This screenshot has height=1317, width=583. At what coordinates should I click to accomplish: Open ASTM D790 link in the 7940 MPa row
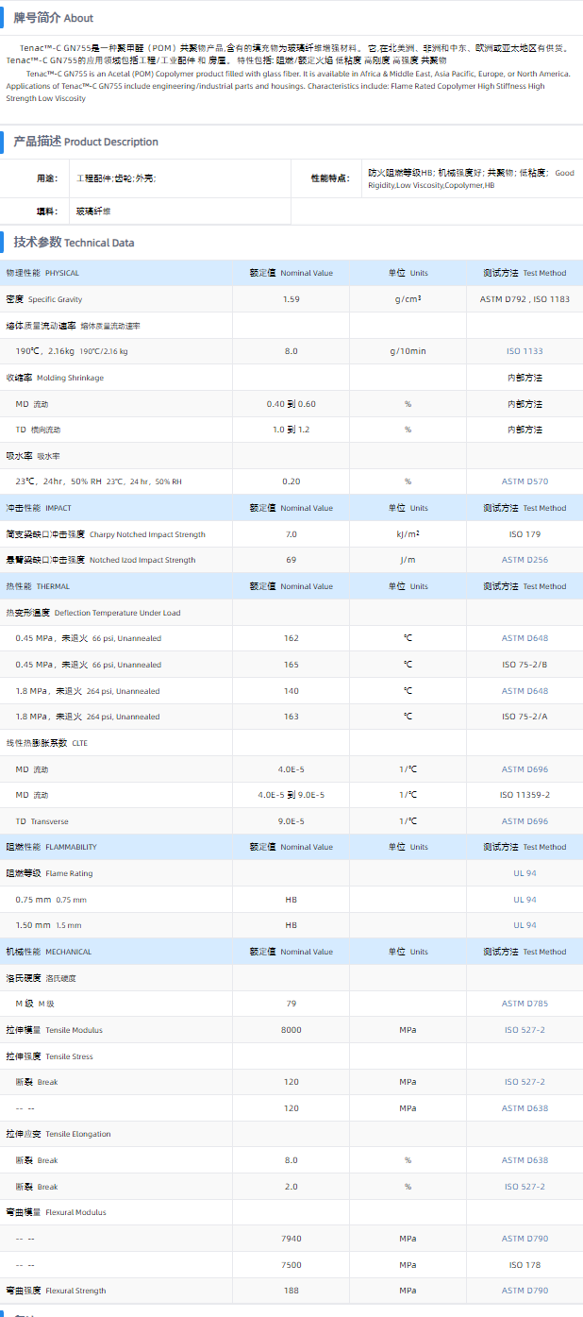coord(525,1239)
